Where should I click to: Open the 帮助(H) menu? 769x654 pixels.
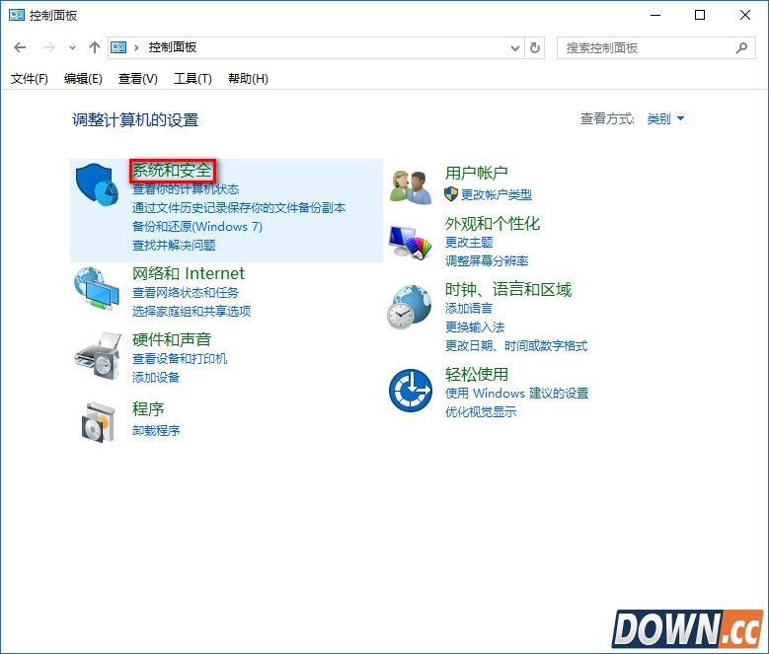pyautogui.click(x=248, y=78)
